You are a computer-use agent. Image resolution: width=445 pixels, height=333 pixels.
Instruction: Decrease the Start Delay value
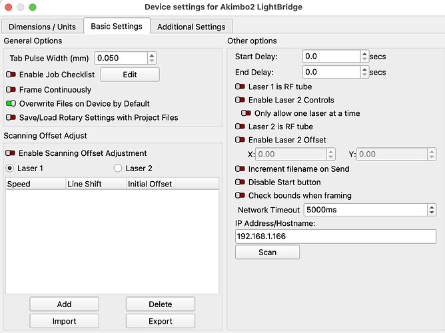pyautogui.click(x=364, y=60)
